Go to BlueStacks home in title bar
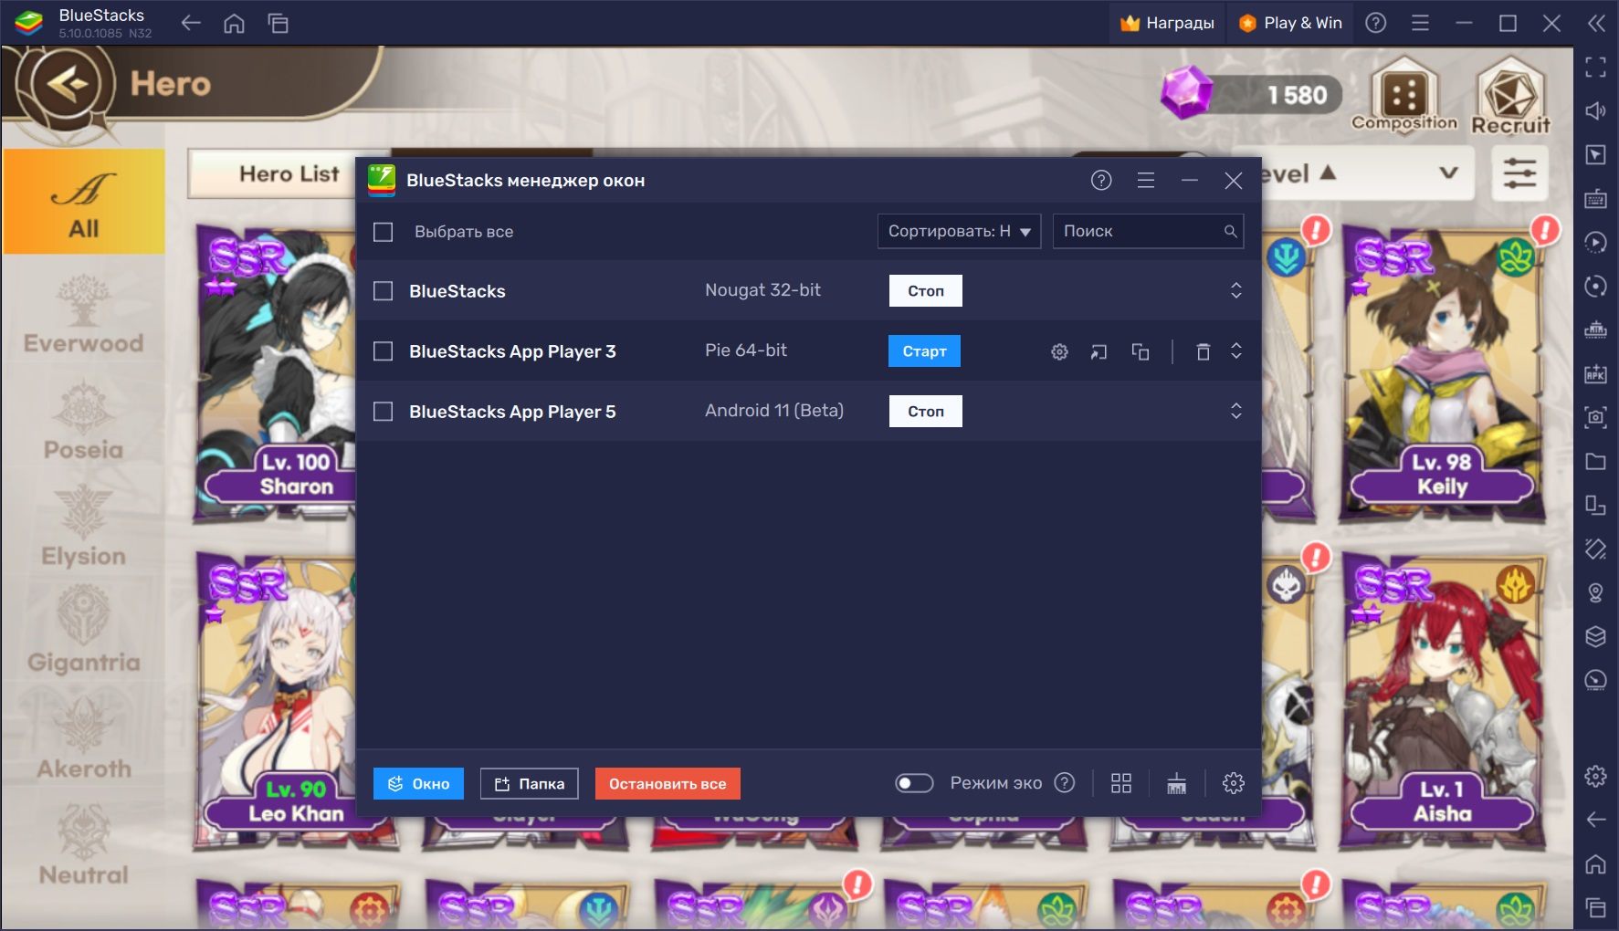The height and width of the screenshot is (931, 1619). click(235, 24)
